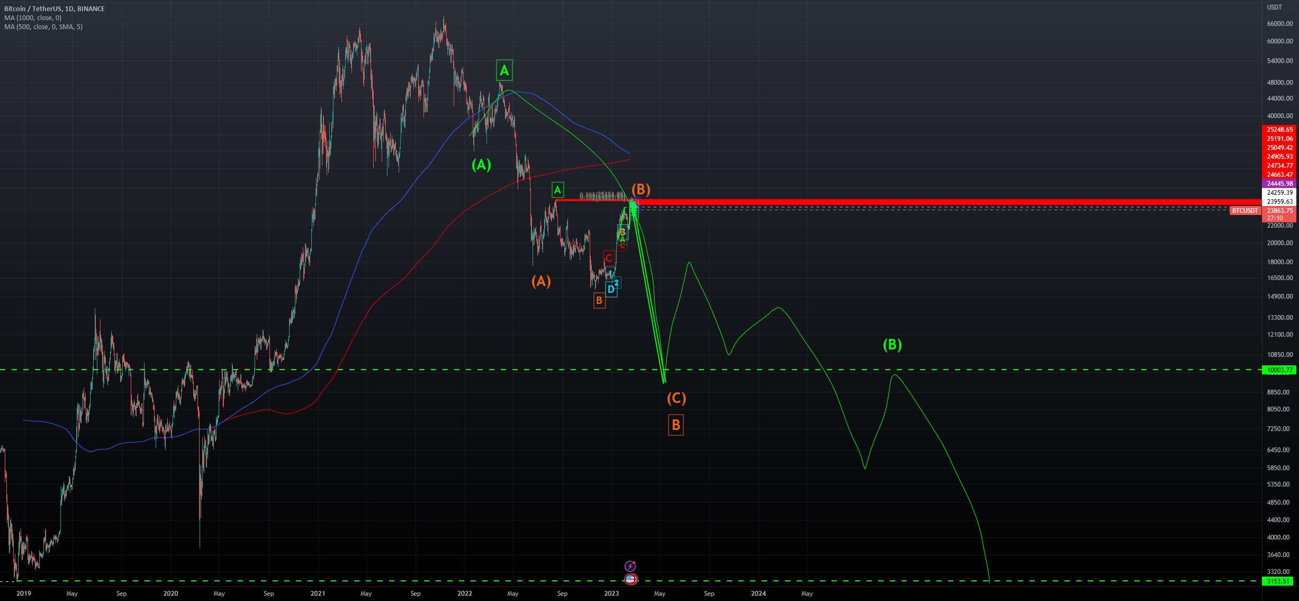Click the lightning event icon above the time axis
This screenshot has height=601, width=1299.
point(630,566)
